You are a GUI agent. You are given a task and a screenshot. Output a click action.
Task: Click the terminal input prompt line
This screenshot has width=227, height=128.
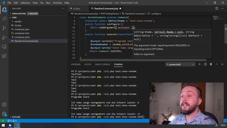[x=108, y=117]
